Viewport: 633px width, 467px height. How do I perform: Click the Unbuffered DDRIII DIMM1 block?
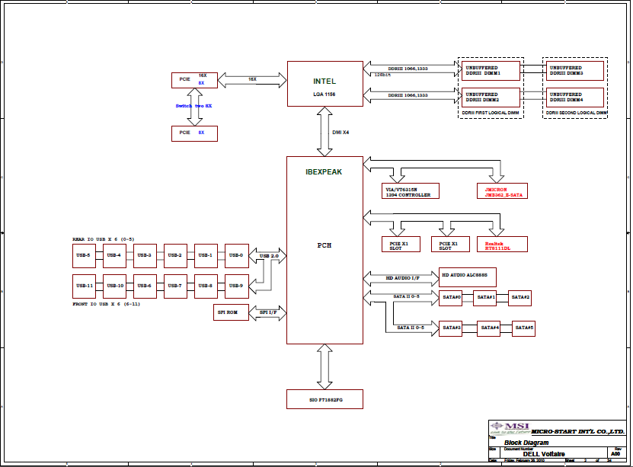(491, 71)
